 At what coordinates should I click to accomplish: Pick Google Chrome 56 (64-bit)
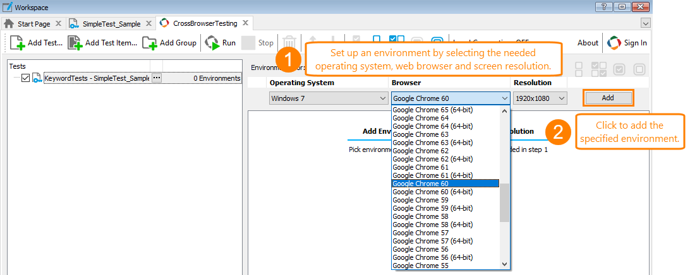tap(445, 257)
